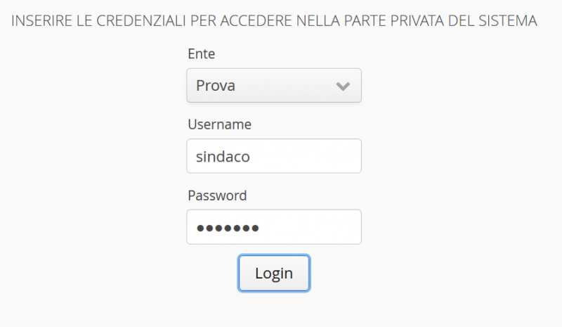Focus the Username input field
562x327 pixels.
pos(274,156)
